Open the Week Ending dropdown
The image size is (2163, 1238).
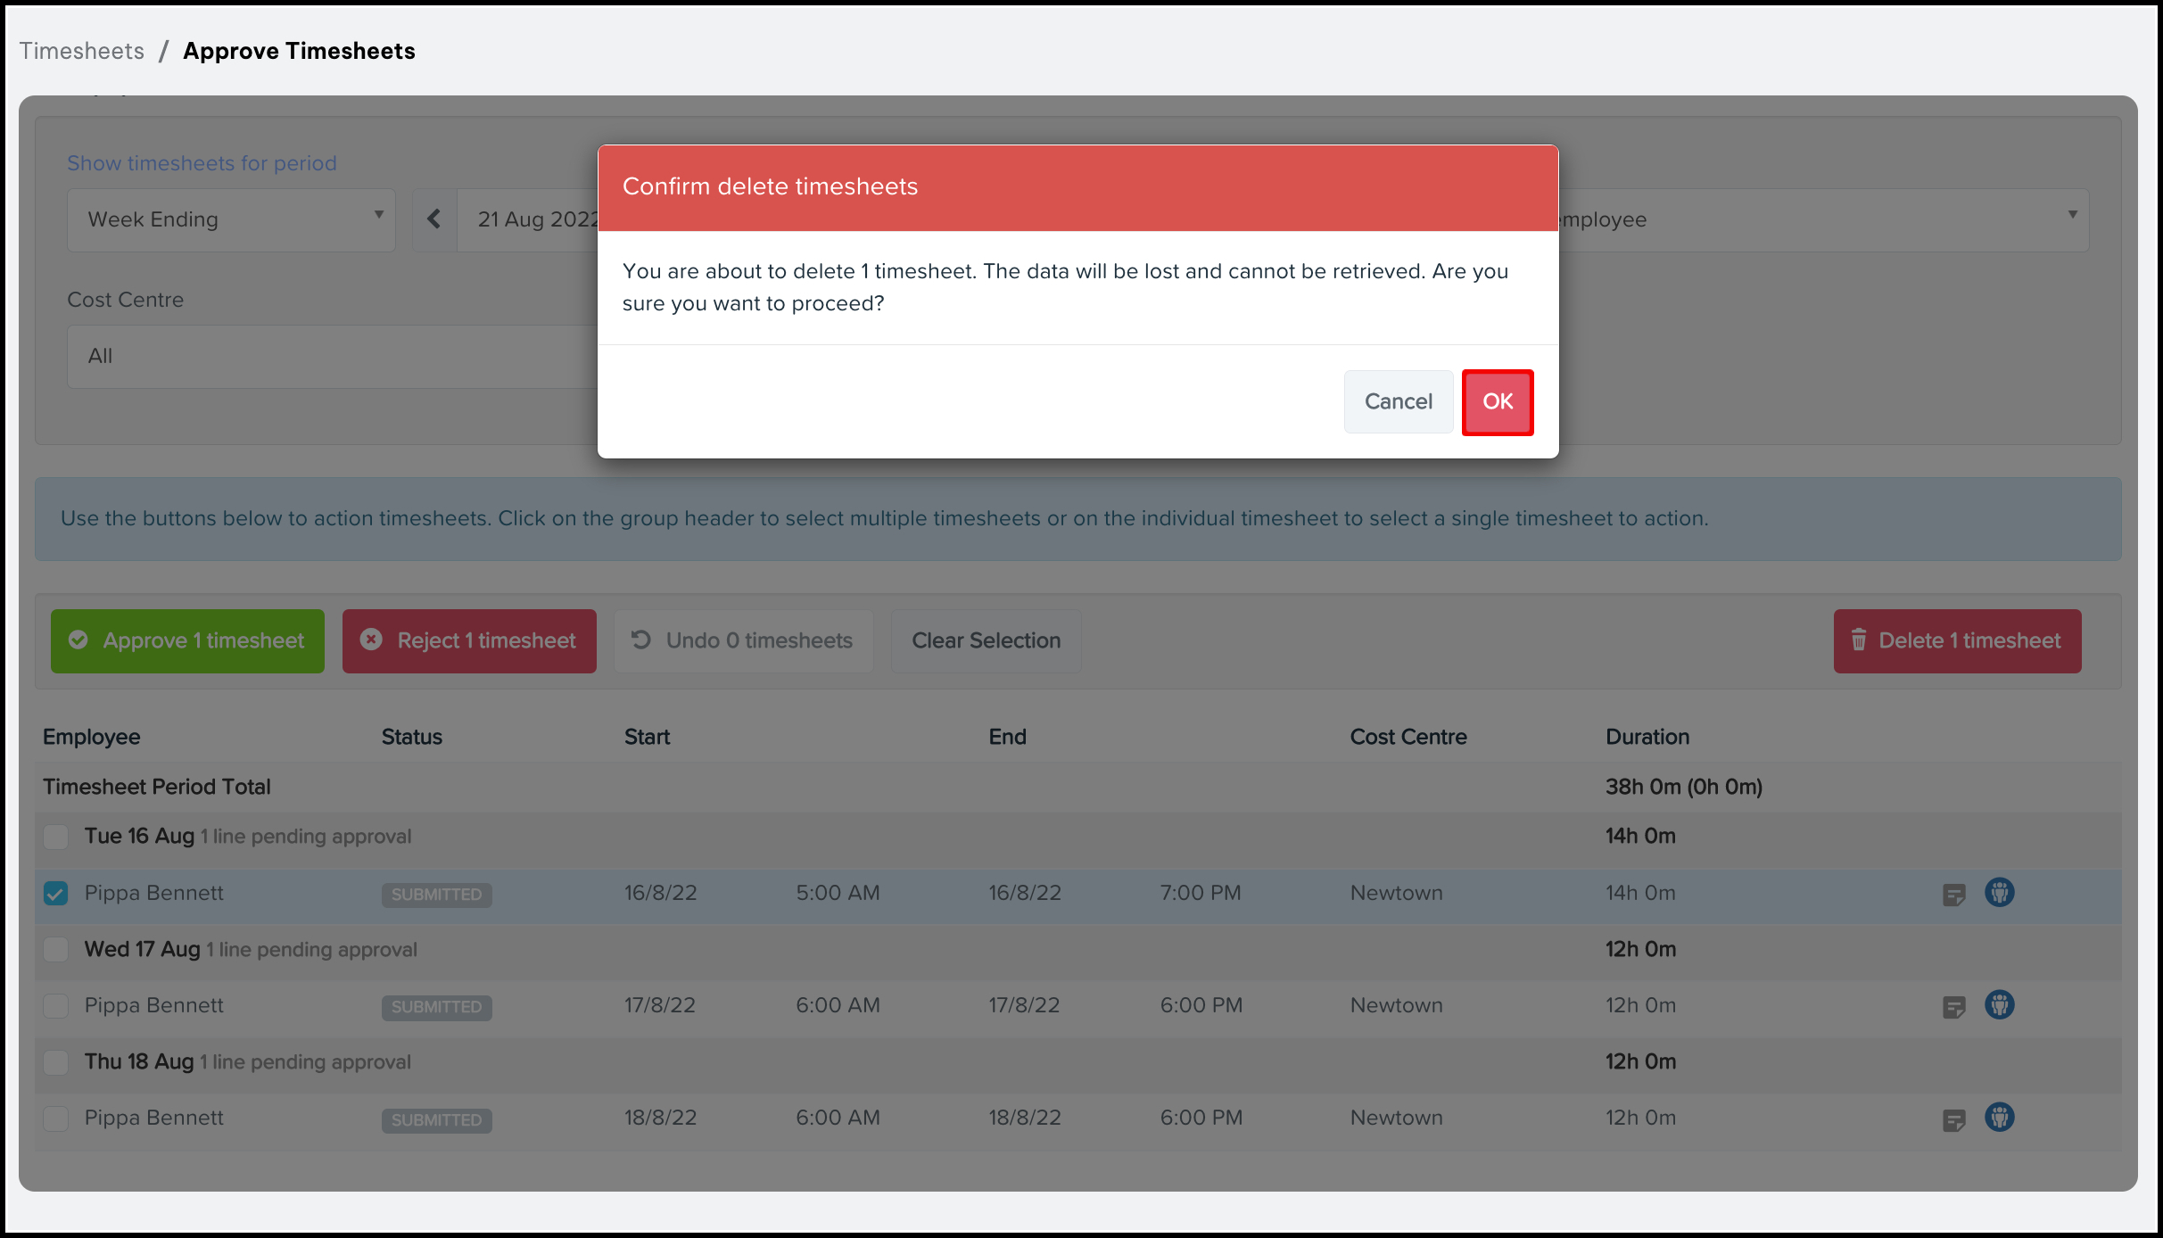pyautogui.click(x=231, y=219)
